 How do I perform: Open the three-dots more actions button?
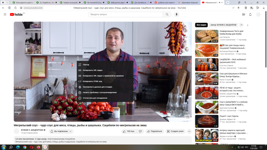(x=189, y=131)
